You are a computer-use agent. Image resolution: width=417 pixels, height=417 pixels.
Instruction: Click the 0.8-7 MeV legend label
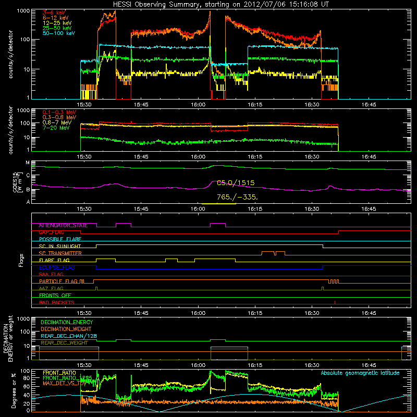pos(57,122)
